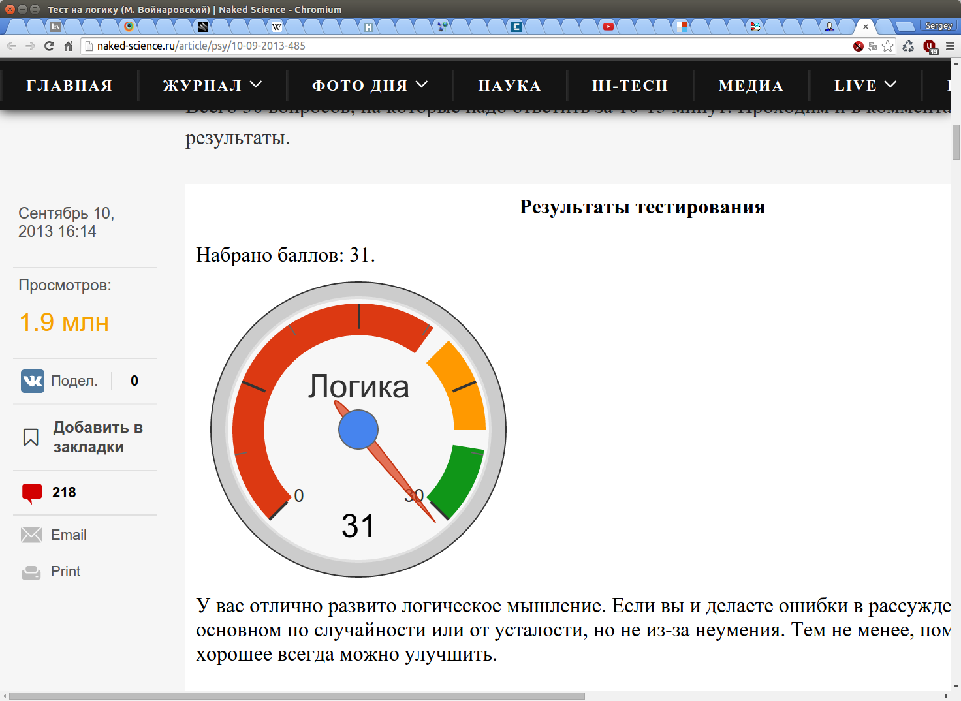Switch to the YouTube tab
This screenshot has width=961, height=701.
(608, 27)
